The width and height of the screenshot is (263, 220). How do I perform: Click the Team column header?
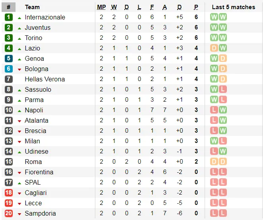[x=32, y=7]
